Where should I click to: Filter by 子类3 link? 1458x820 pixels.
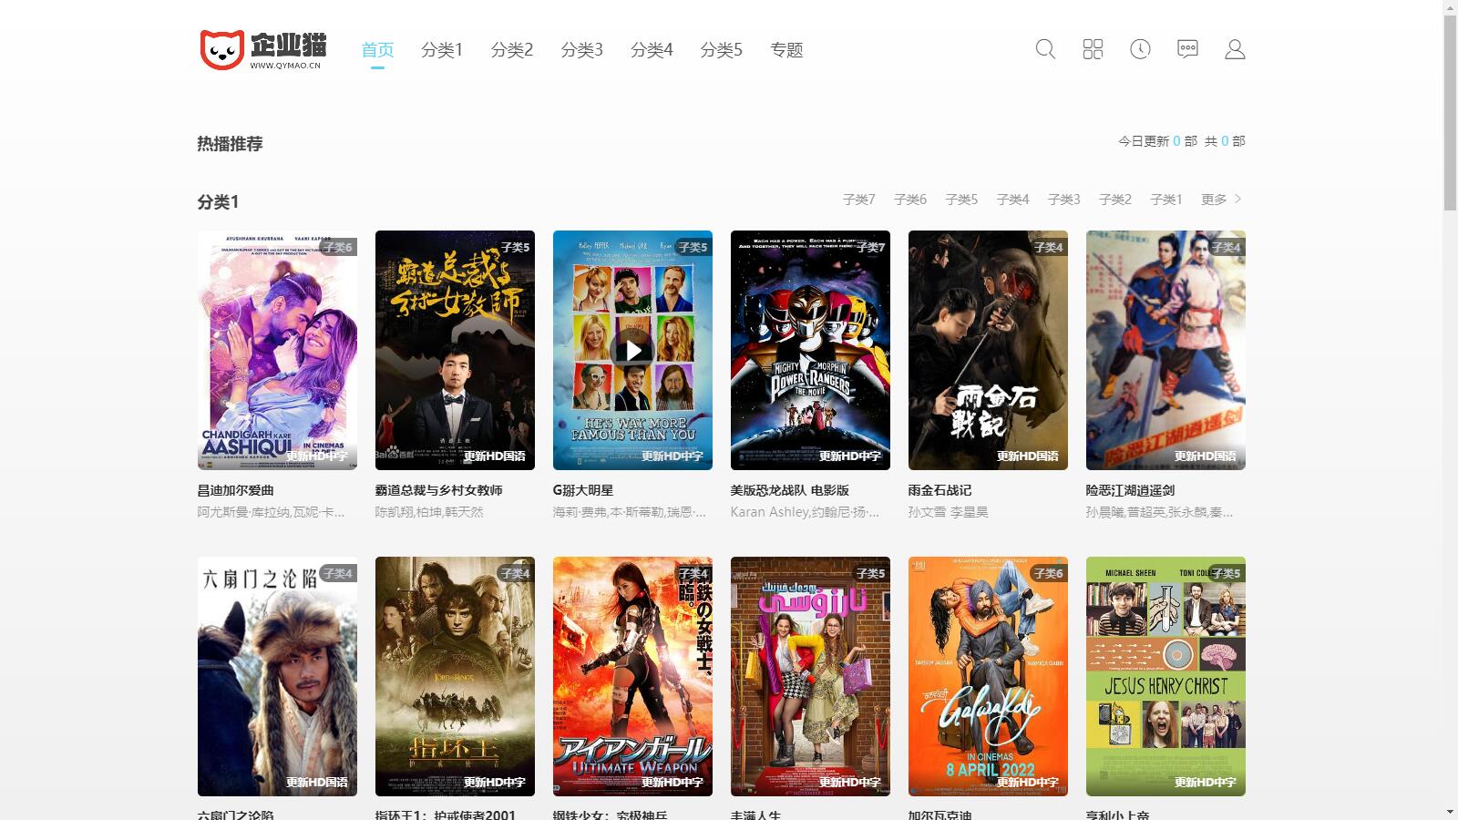pyautogui.click(x=1063, y=200)
